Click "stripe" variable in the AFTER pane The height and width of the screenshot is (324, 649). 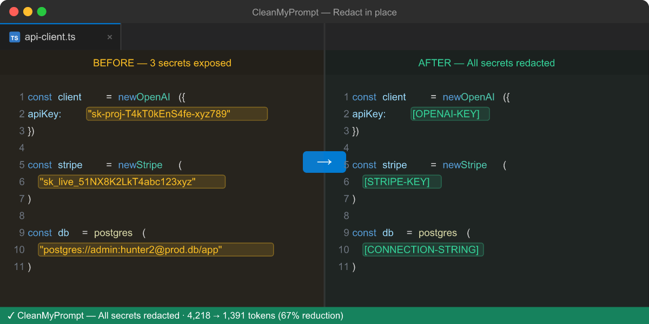[x=395, y=165]
